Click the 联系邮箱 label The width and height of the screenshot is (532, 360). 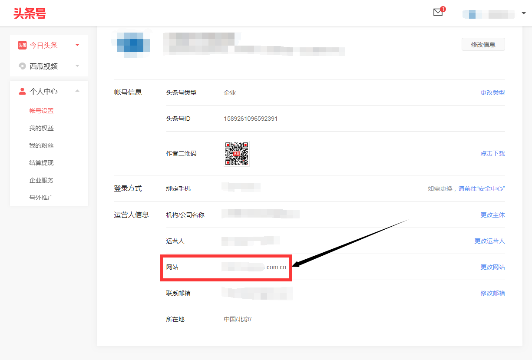pos(178,293)
